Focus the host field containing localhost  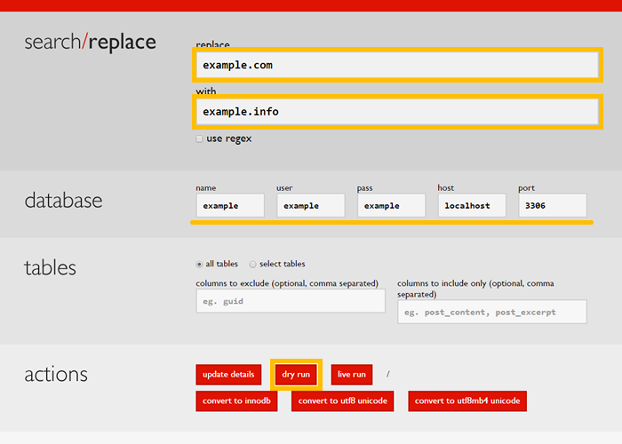[472, 205]
